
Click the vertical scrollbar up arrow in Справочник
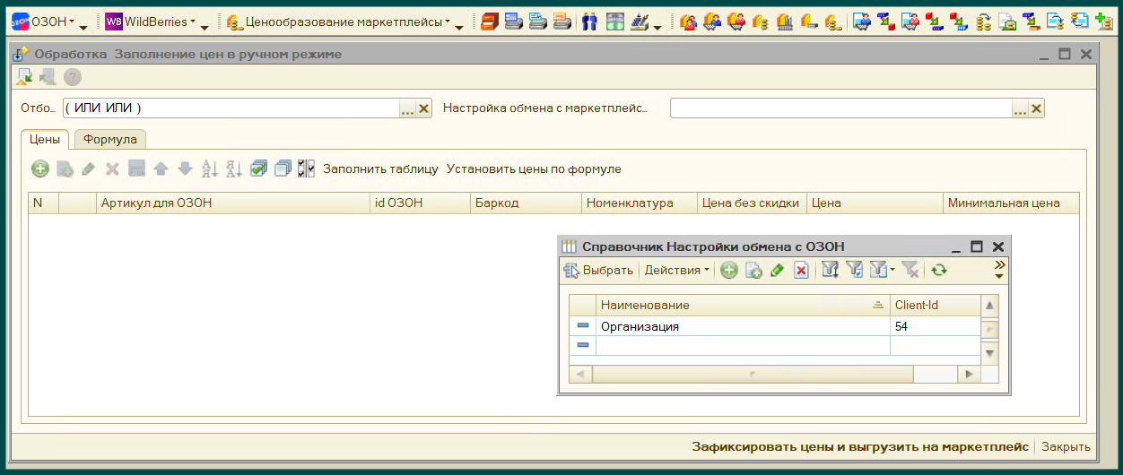tap(990, 307)
